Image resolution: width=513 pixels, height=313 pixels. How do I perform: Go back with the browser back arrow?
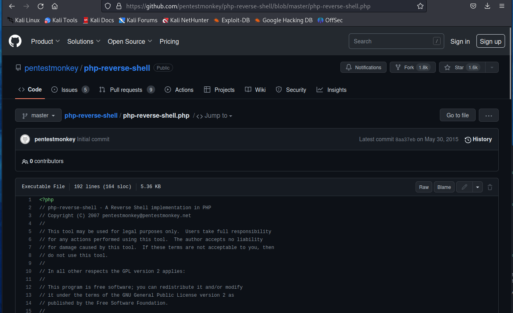point(12,6)
